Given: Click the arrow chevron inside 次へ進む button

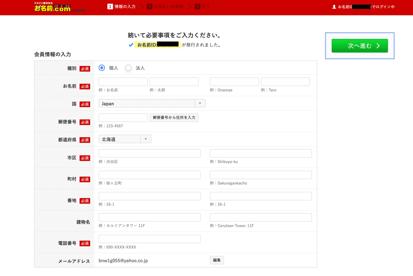Looking at the screenshot, I should [378, 46].
